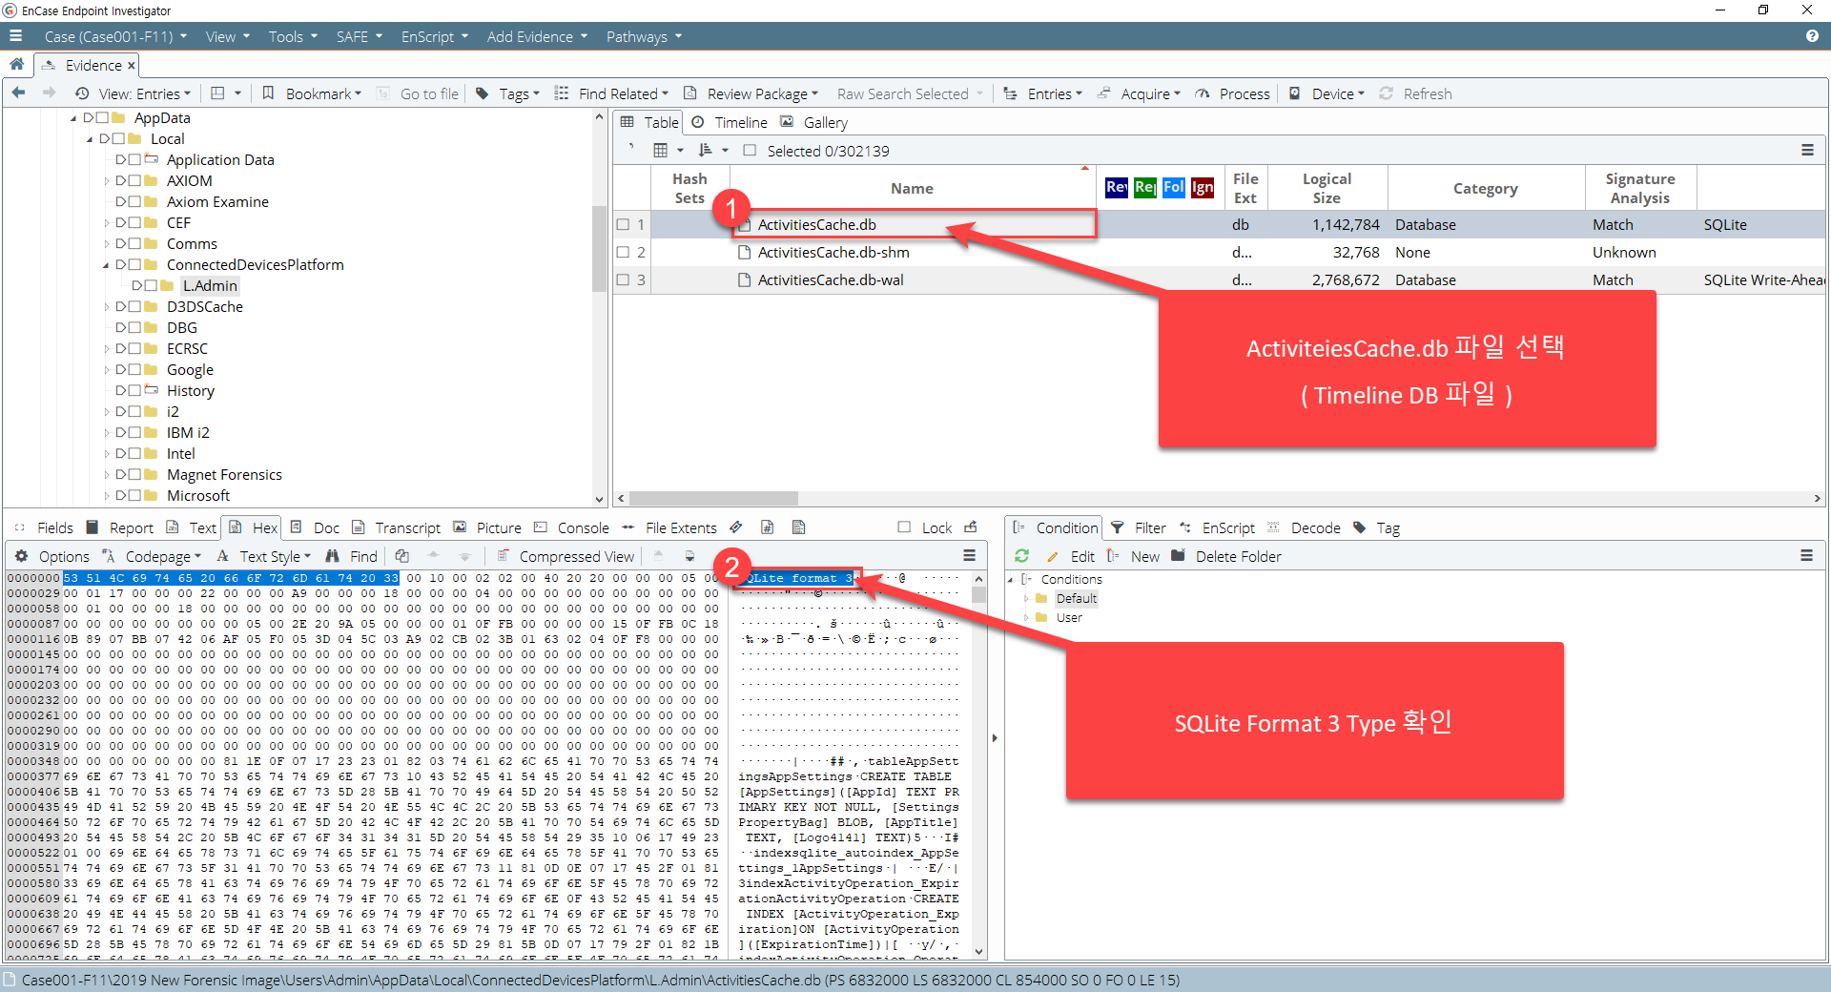Open the Tags toolbar icon

coord(483,93)
